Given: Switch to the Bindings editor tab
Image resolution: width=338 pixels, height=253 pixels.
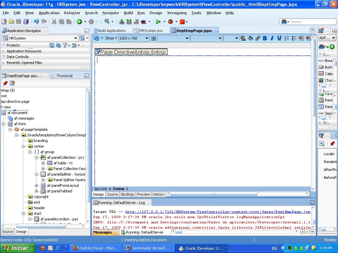Looking at the screenshot, I should pos(127,194).
